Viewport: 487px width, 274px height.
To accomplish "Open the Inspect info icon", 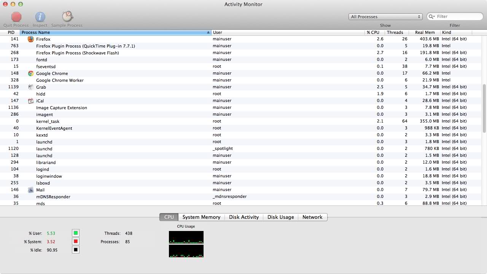I will 40,17.
